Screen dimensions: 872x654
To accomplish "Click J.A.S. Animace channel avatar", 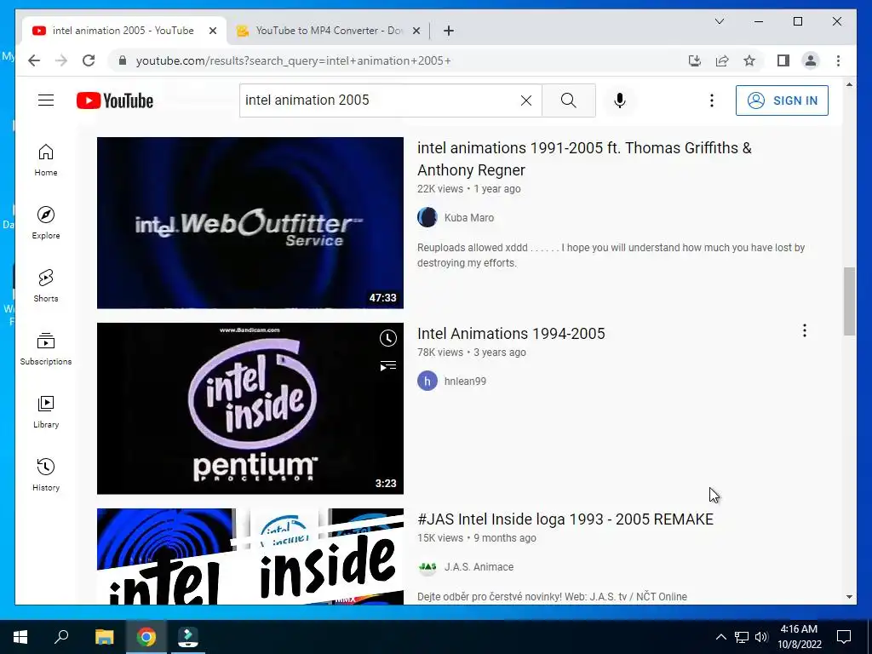I will coord(427,566).
